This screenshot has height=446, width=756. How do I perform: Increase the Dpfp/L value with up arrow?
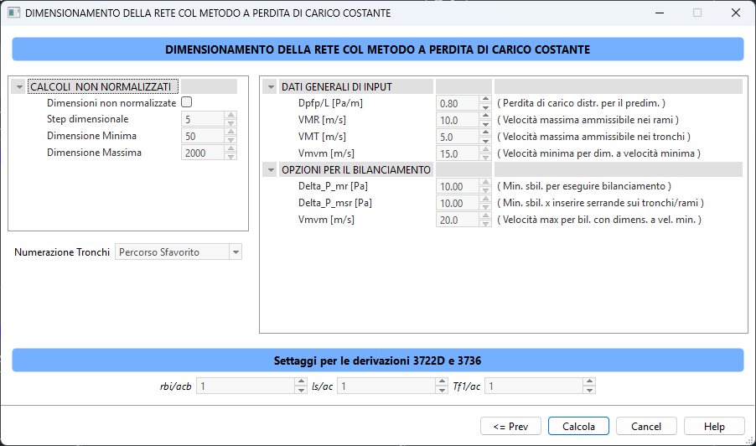(x=484, y=99)
